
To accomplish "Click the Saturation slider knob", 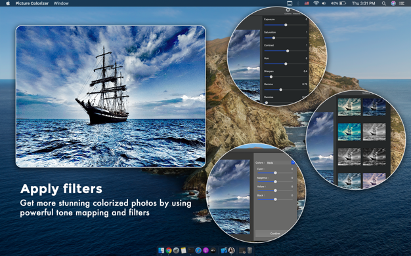I will coord(274,38).
